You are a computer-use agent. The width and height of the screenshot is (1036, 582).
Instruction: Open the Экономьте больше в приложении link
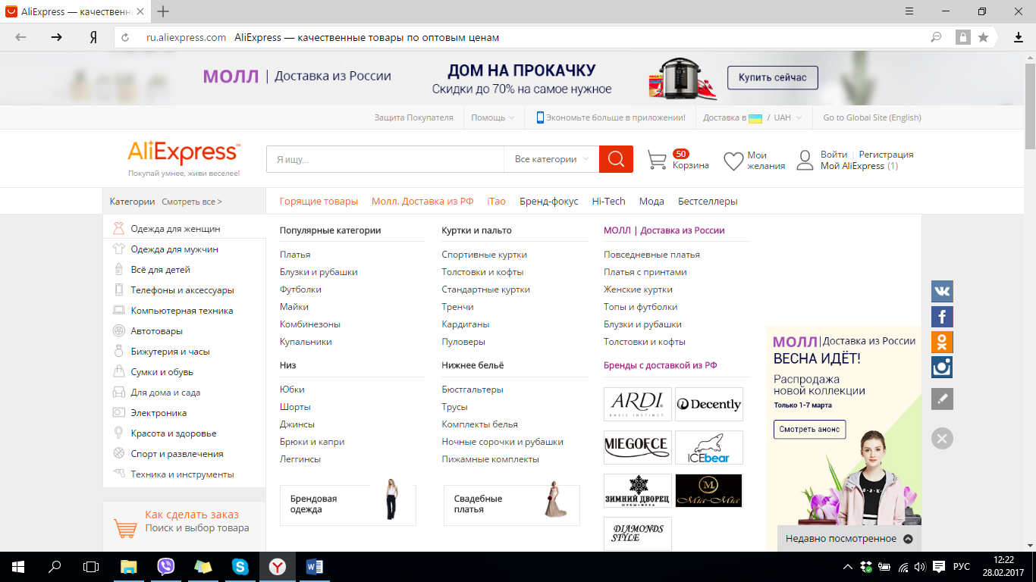[x=611, y=117]
